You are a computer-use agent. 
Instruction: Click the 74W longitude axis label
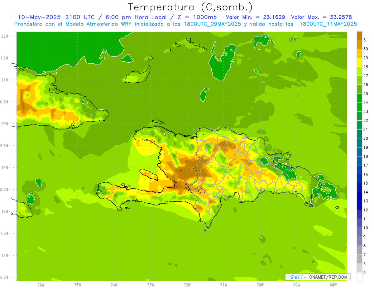tap(114, 285)
